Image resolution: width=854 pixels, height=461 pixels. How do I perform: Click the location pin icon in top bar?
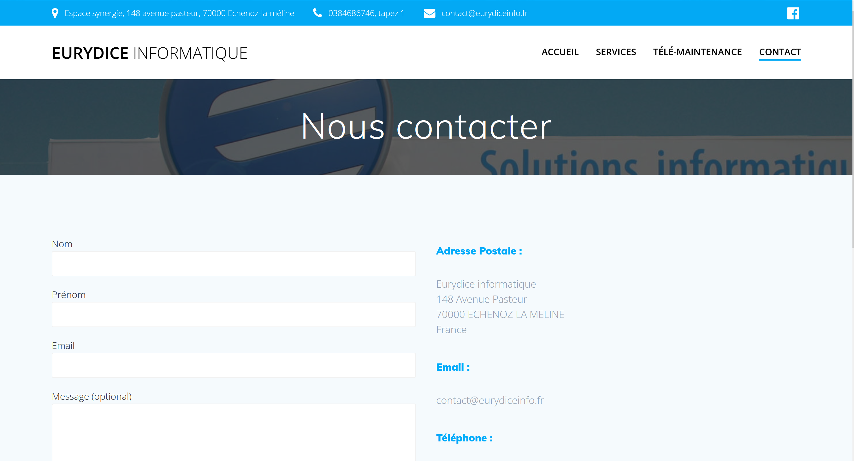click(x=55, y=13)
